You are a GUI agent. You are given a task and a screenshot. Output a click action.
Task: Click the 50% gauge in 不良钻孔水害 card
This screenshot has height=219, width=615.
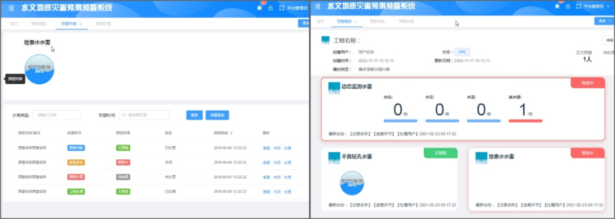(x=352, y=183)
